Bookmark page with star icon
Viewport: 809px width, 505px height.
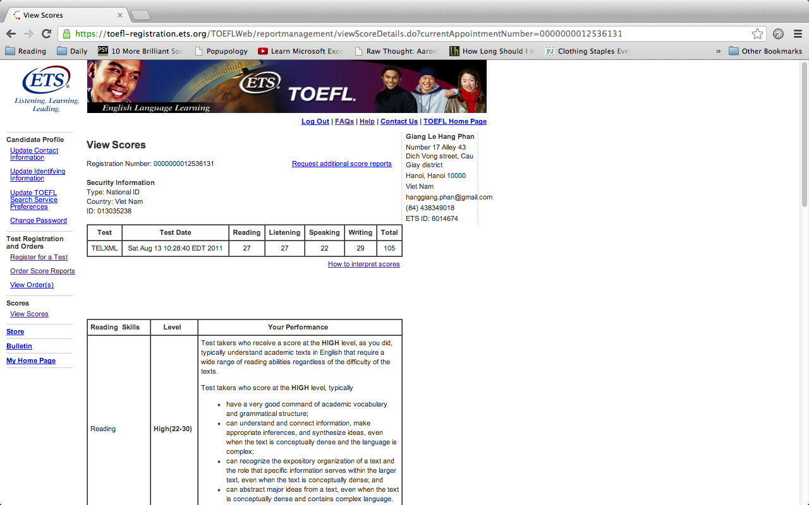point(757,34)
